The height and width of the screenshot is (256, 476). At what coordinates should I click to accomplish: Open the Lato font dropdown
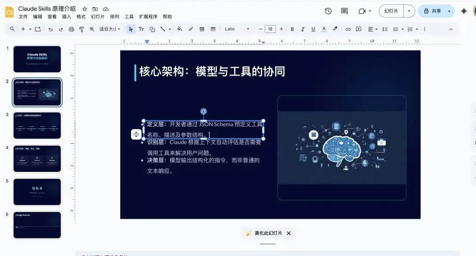(237, 29)
